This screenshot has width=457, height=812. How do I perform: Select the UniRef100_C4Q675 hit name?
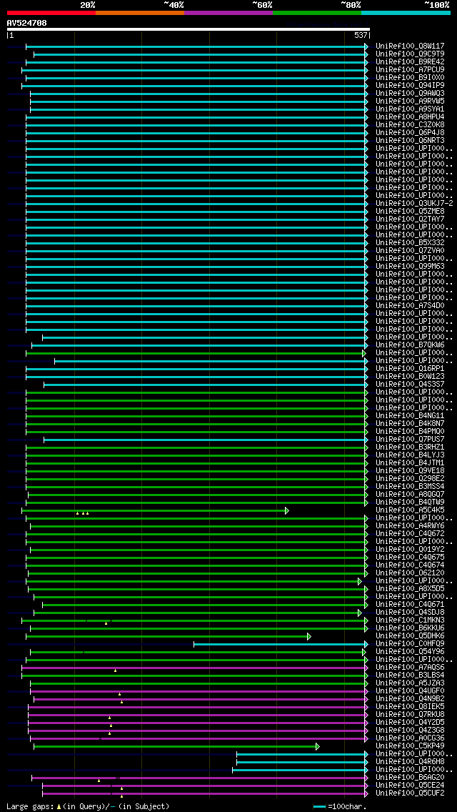410,558
